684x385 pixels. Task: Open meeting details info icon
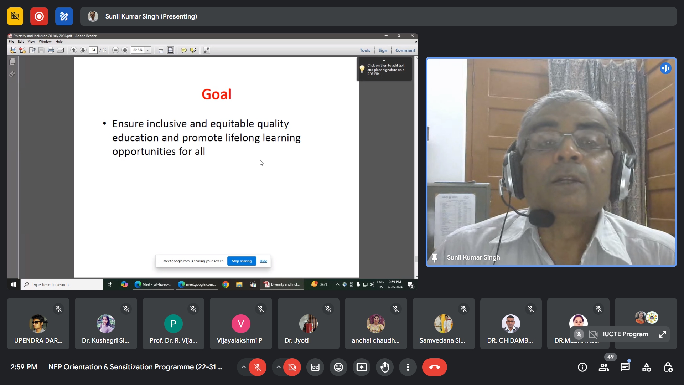tap(582, 367)
